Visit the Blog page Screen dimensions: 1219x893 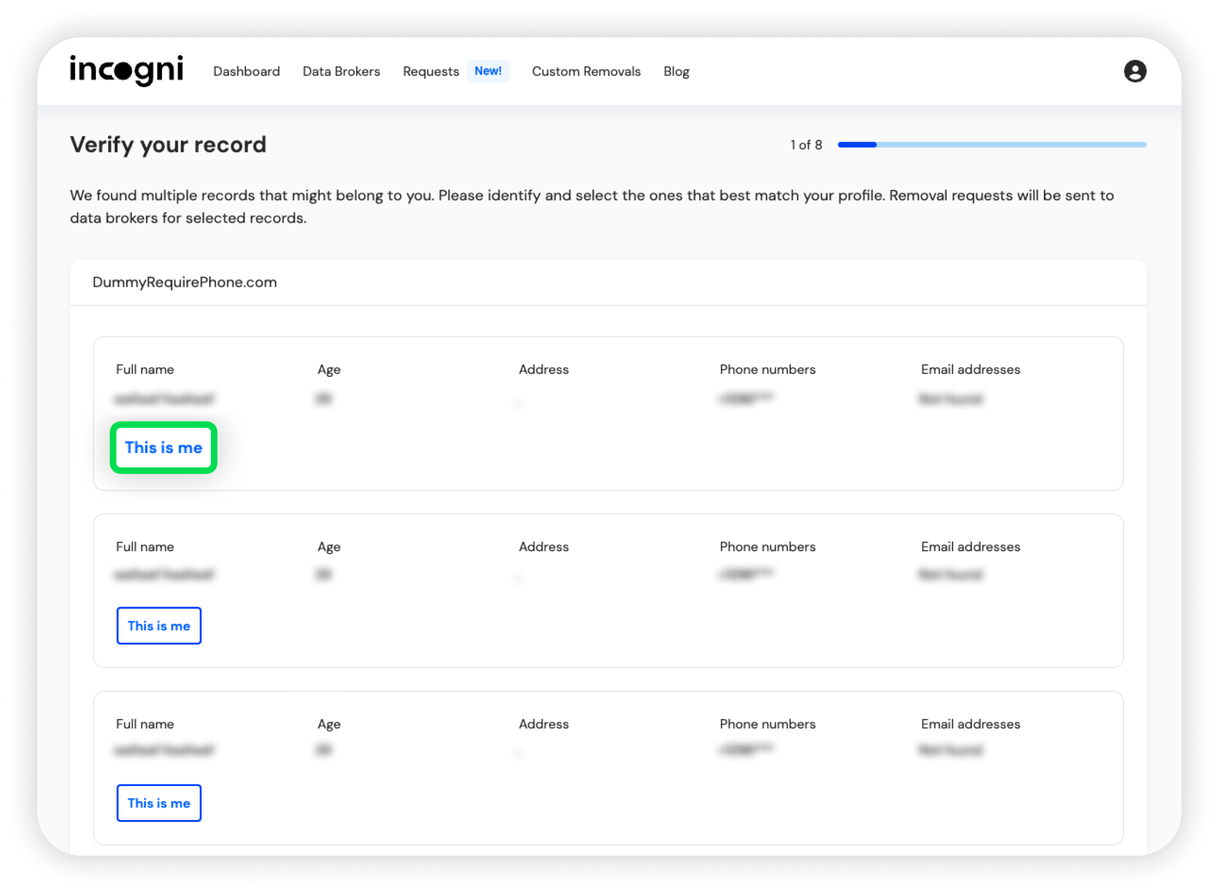(x=676, y=71)
